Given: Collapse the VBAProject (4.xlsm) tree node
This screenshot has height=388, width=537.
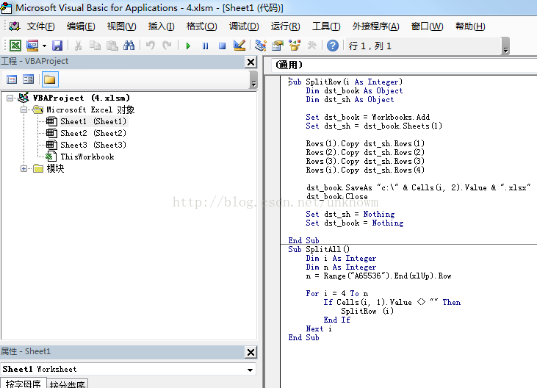Looking at the screenshot, I should coord(10,98).
